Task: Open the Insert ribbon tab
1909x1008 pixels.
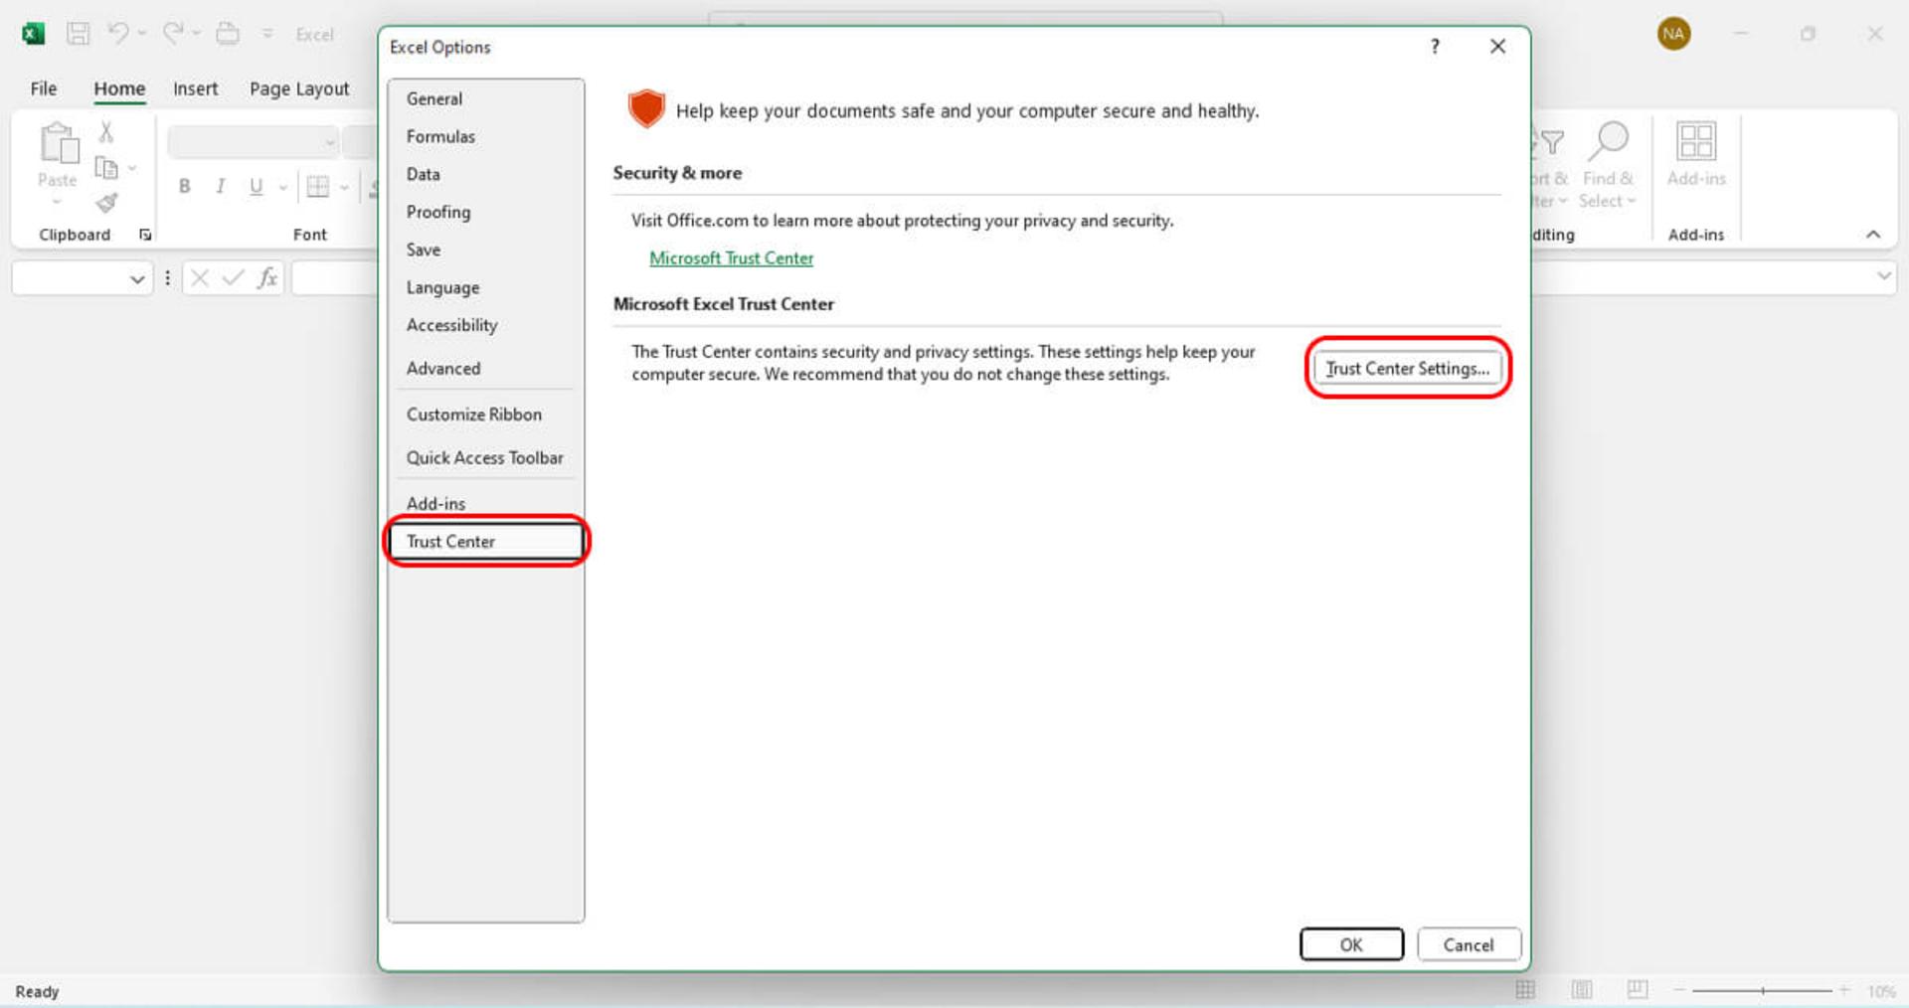Action: tap(196, 88)
